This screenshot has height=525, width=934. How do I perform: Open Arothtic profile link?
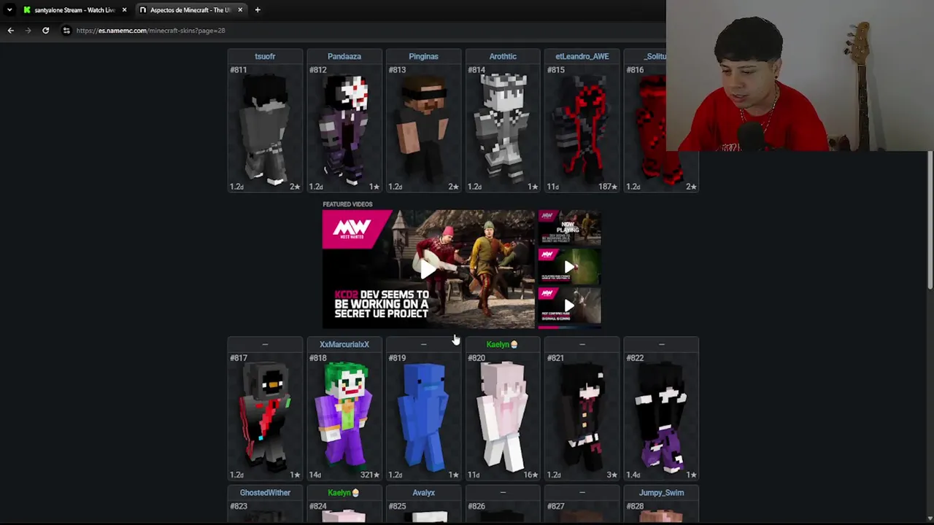503,56
